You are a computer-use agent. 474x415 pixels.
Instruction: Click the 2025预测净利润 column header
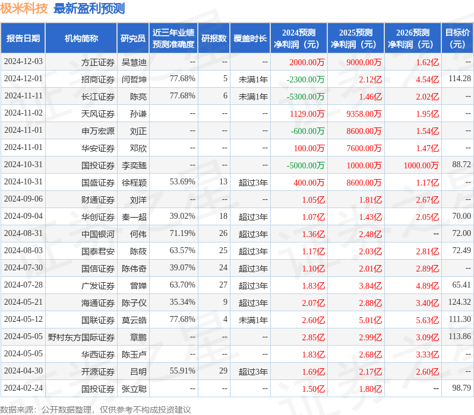pyautogui.click(x=356, y=39)
